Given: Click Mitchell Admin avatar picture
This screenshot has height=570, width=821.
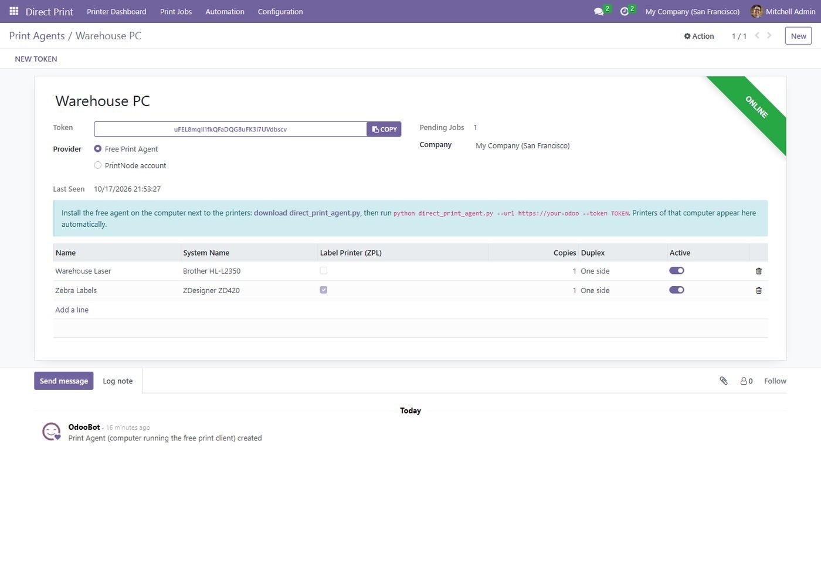Looking at the screenshot, I should 756,11.
